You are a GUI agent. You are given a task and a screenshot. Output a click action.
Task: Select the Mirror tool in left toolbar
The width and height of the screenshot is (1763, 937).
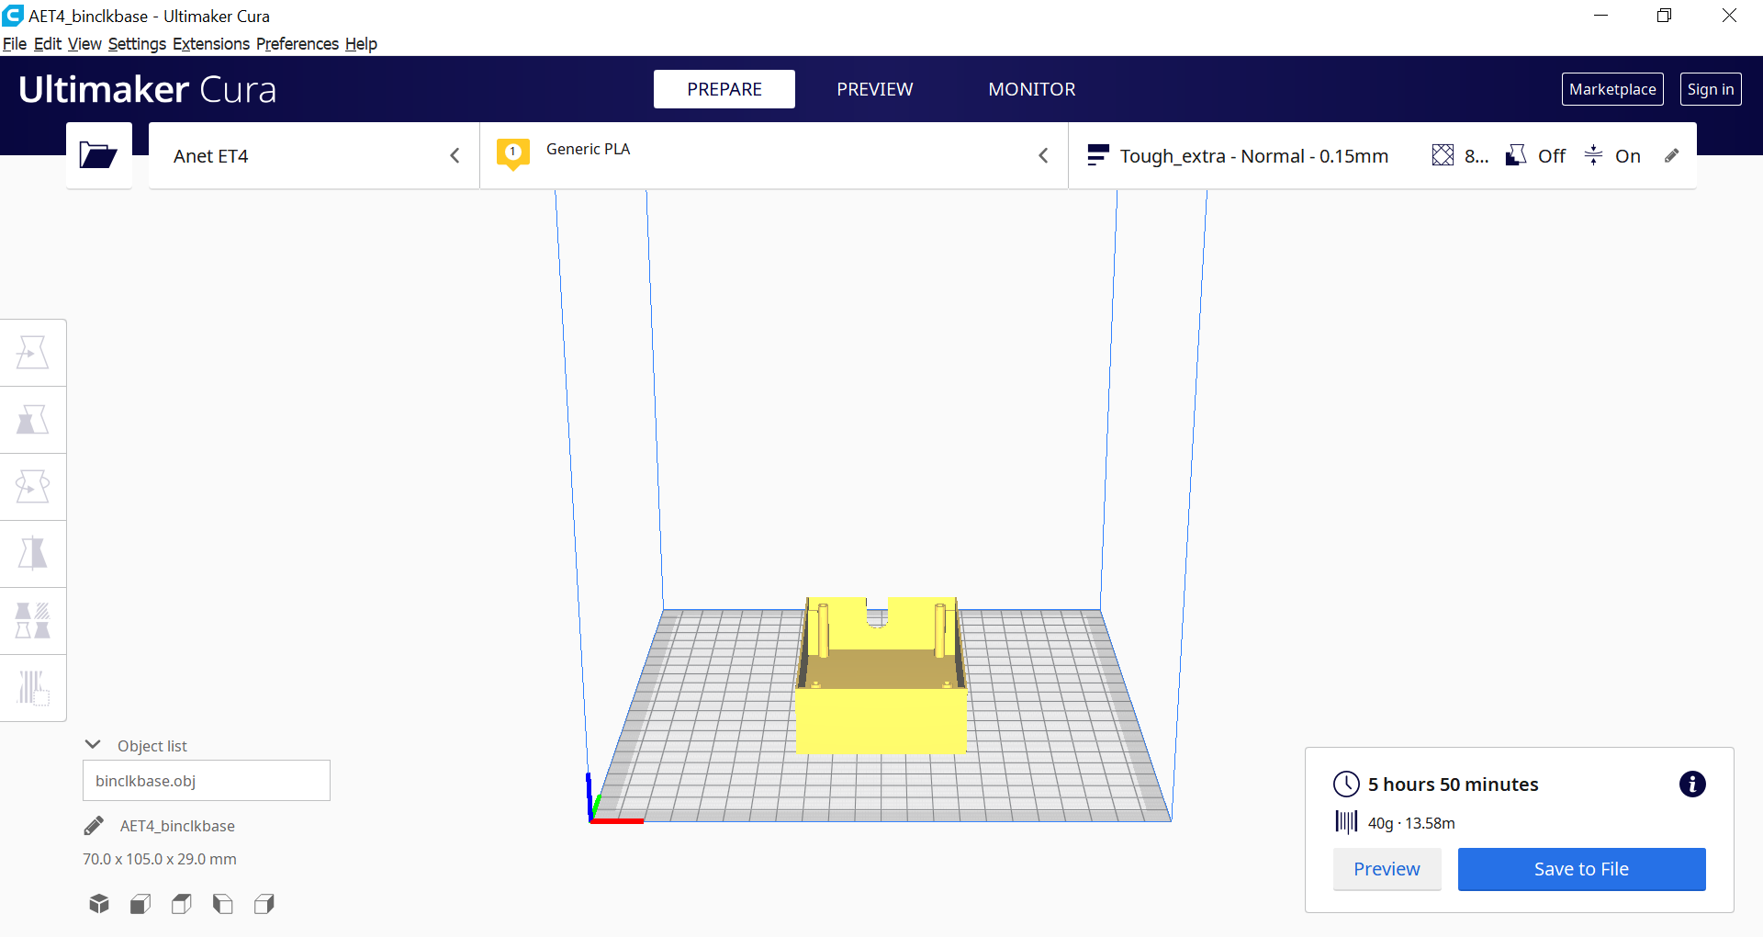click(32, 554)
